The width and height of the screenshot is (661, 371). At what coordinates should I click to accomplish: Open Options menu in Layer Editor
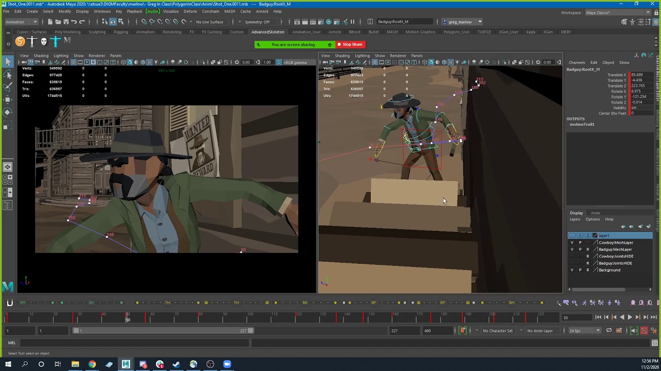click(x=593, y=220)
